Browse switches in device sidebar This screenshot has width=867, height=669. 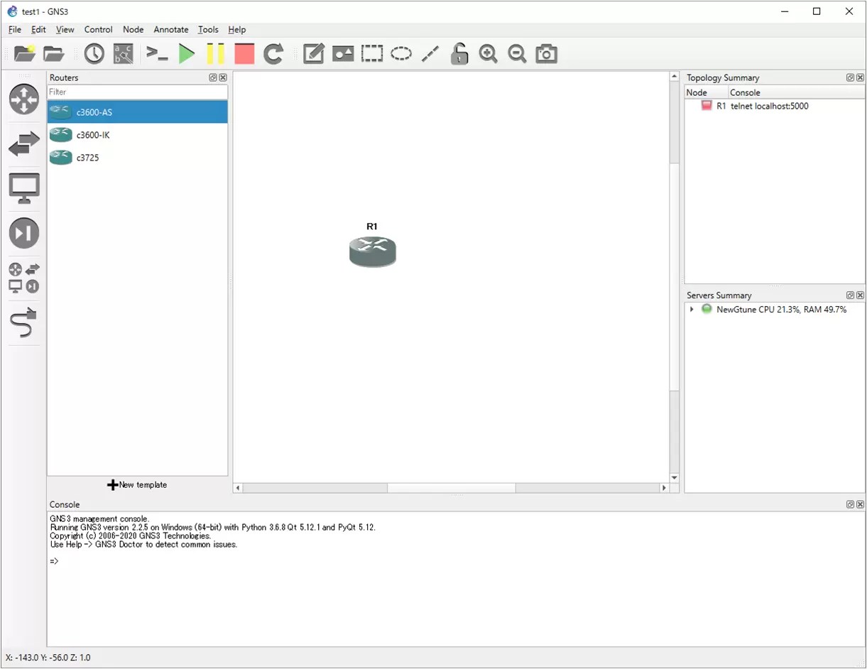[24, 144]
